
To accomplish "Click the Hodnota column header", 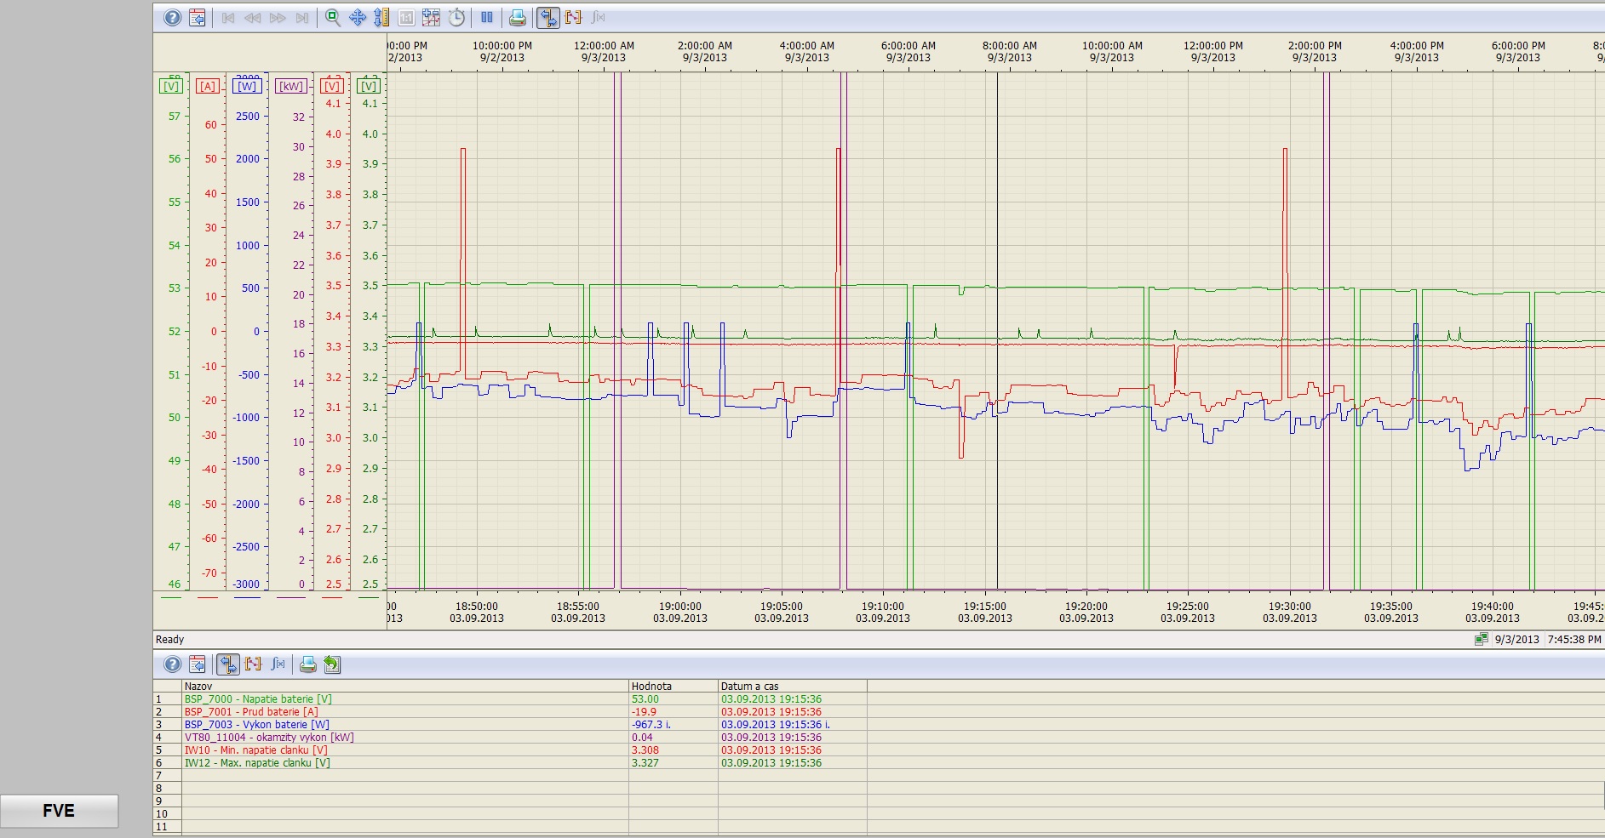I will coord(651,686).
